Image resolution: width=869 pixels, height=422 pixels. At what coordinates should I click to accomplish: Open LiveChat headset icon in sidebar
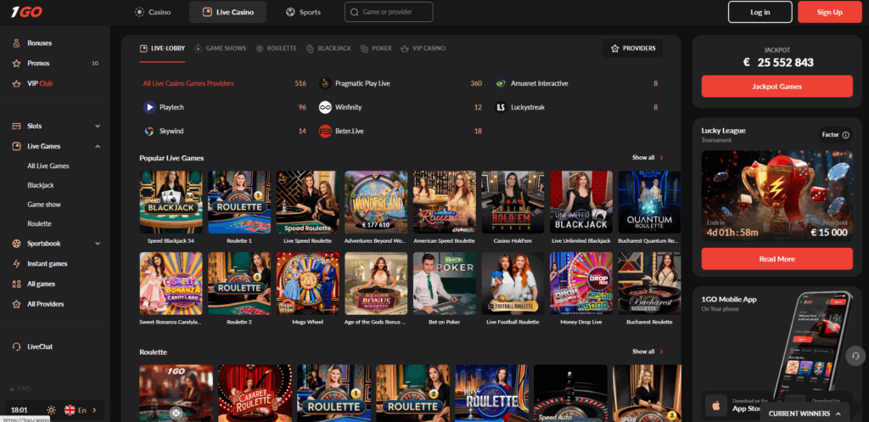coord(17,346)
